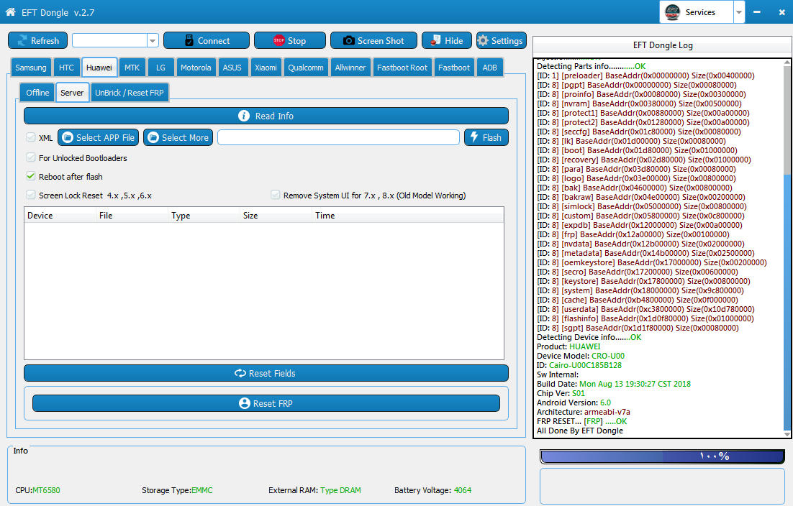Viewport: 793px width, 506px height.
Task: Click the log scrollbar up arrow
Action: pos(787,63)
